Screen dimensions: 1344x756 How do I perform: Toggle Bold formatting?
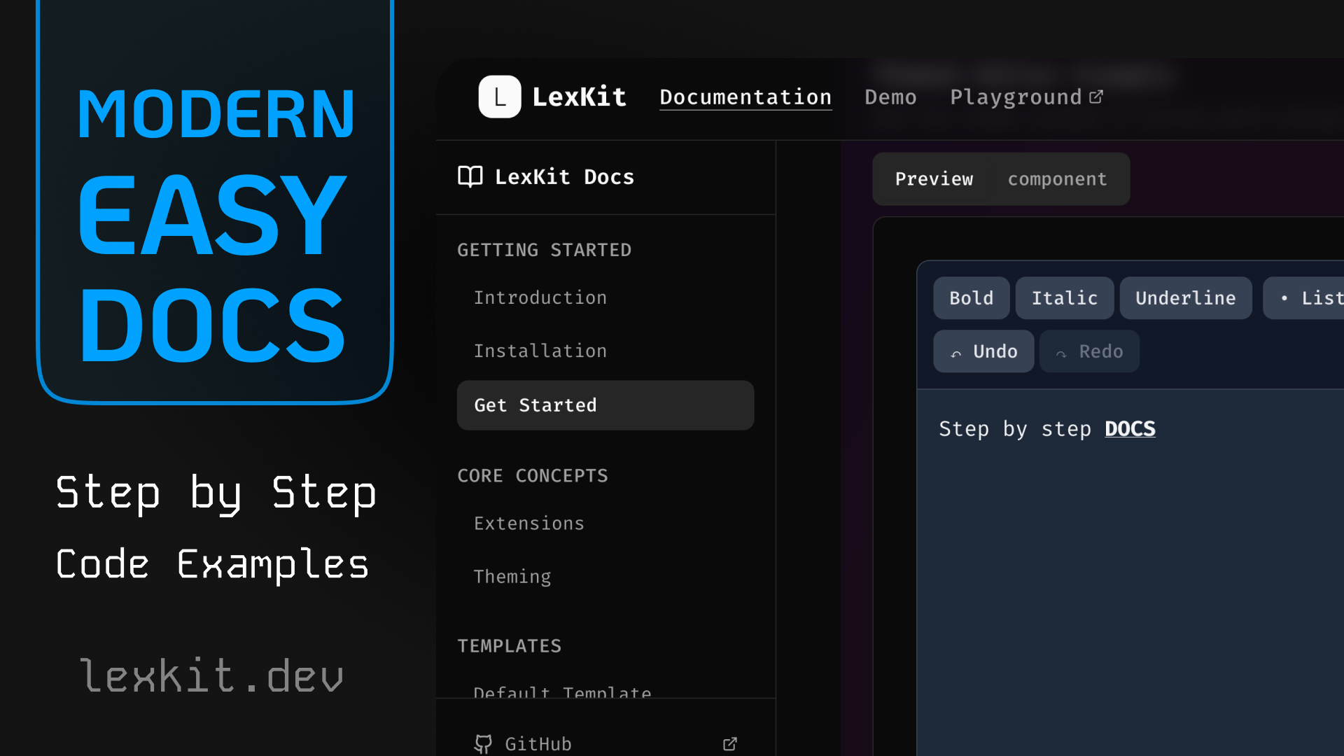pyautogui.click(x=972, y=297)
